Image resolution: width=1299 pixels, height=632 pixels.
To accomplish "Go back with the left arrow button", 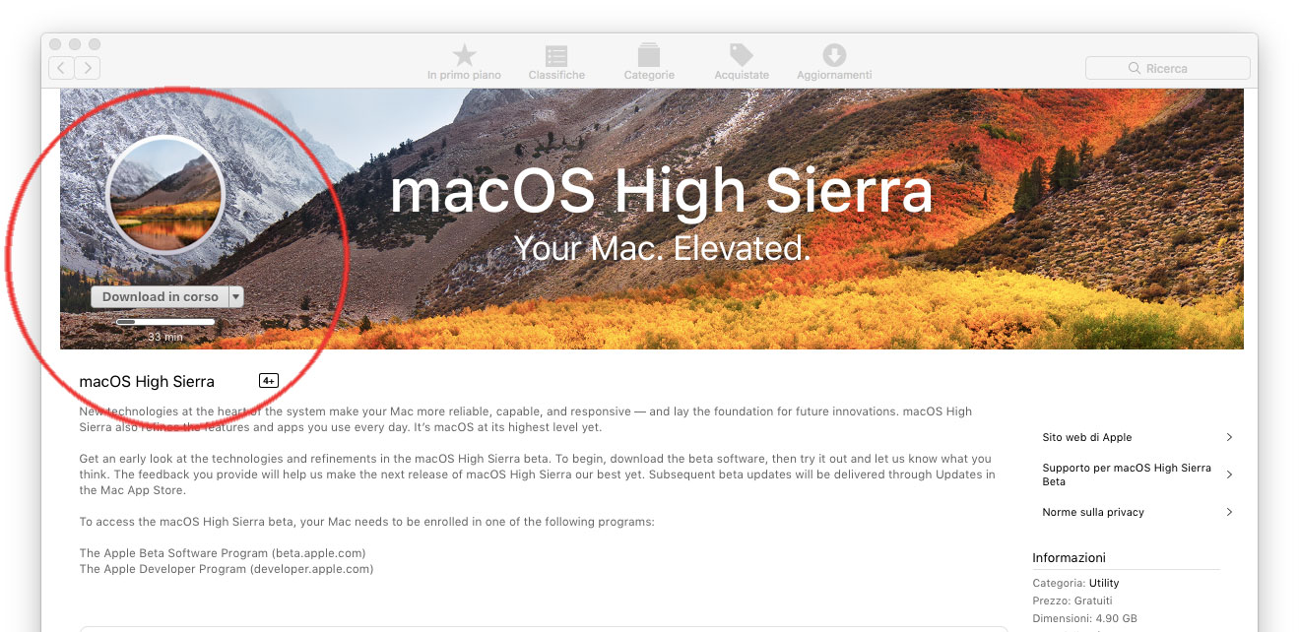I will click(x=61, y=68).
